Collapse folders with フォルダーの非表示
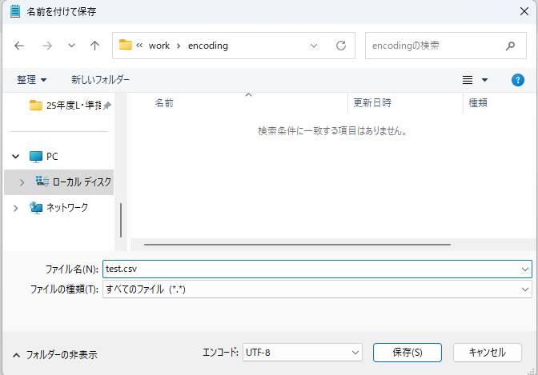Image resolution: width=538 pixels, height=375 pixels. click(x=55, y=355)
